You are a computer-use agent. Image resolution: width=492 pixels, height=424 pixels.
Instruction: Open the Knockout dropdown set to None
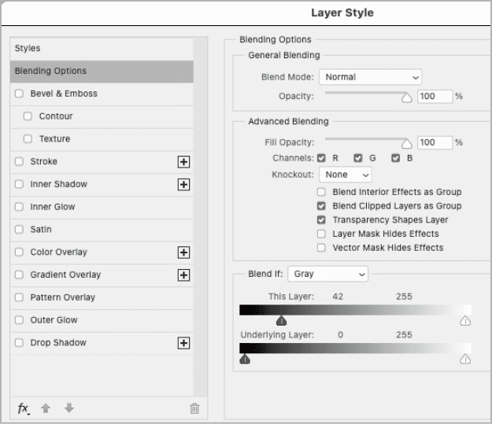[x=345, y=175]
